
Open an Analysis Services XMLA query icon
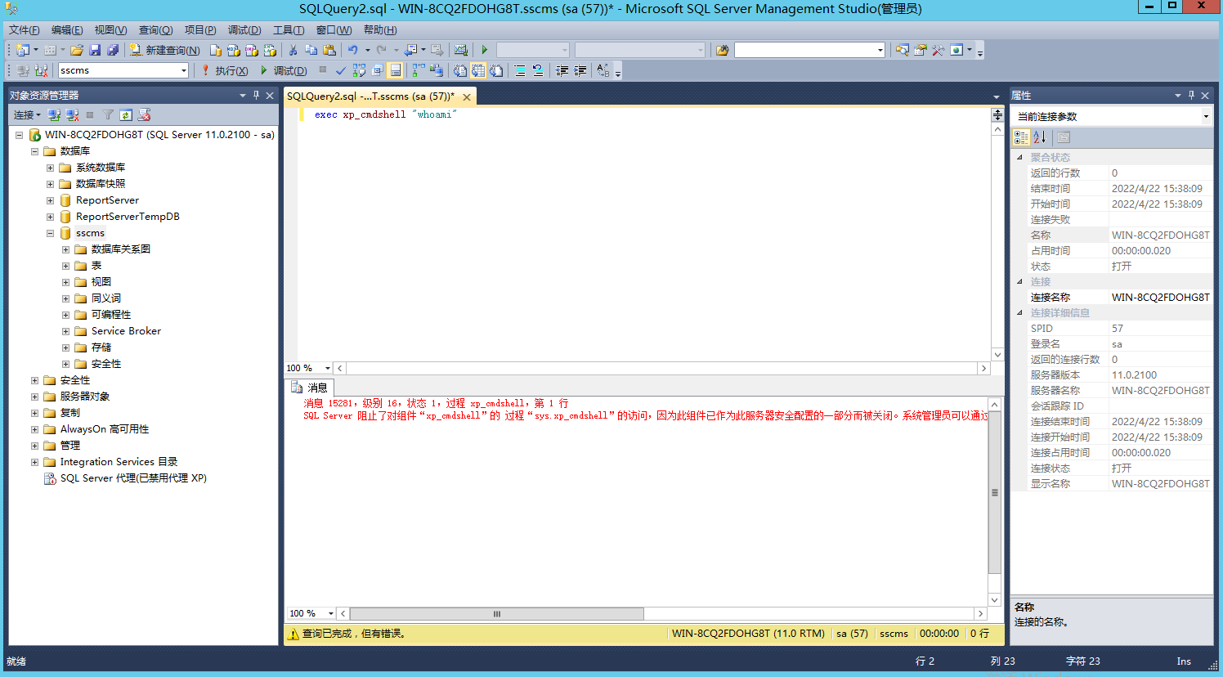pyautogui.click(x=270, y=50)
